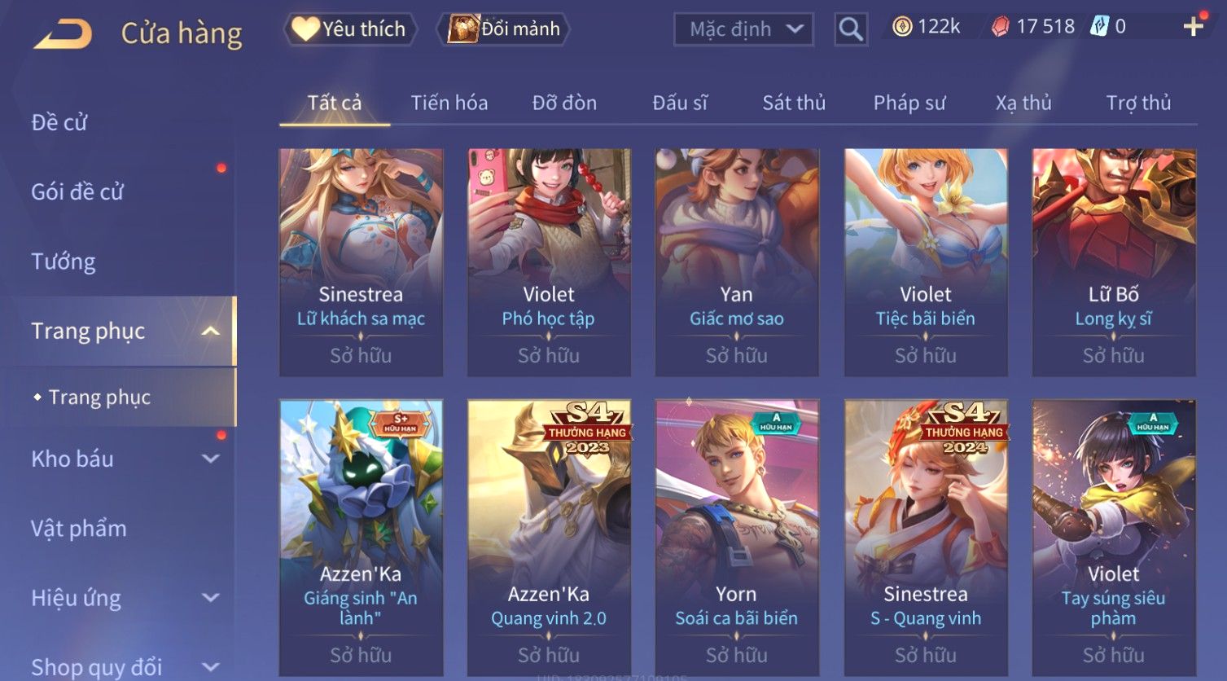This screenshot has height=681, width=1227.
Task: Open Đổi mảnh fragment exchange
Action: (x=503, y=29)
